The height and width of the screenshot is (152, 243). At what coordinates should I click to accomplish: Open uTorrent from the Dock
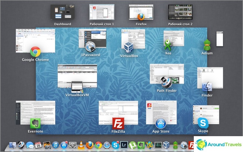pos(133,145)
